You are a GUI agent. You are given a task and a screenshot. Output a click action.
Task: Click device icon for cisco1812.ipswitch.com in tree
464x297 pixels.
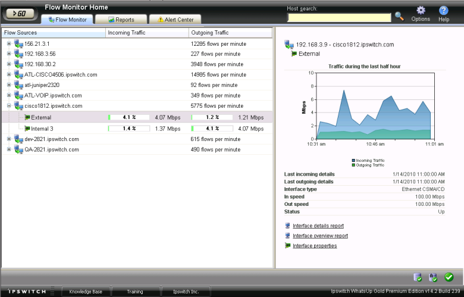pyautogui.click(x=18, y=106)
